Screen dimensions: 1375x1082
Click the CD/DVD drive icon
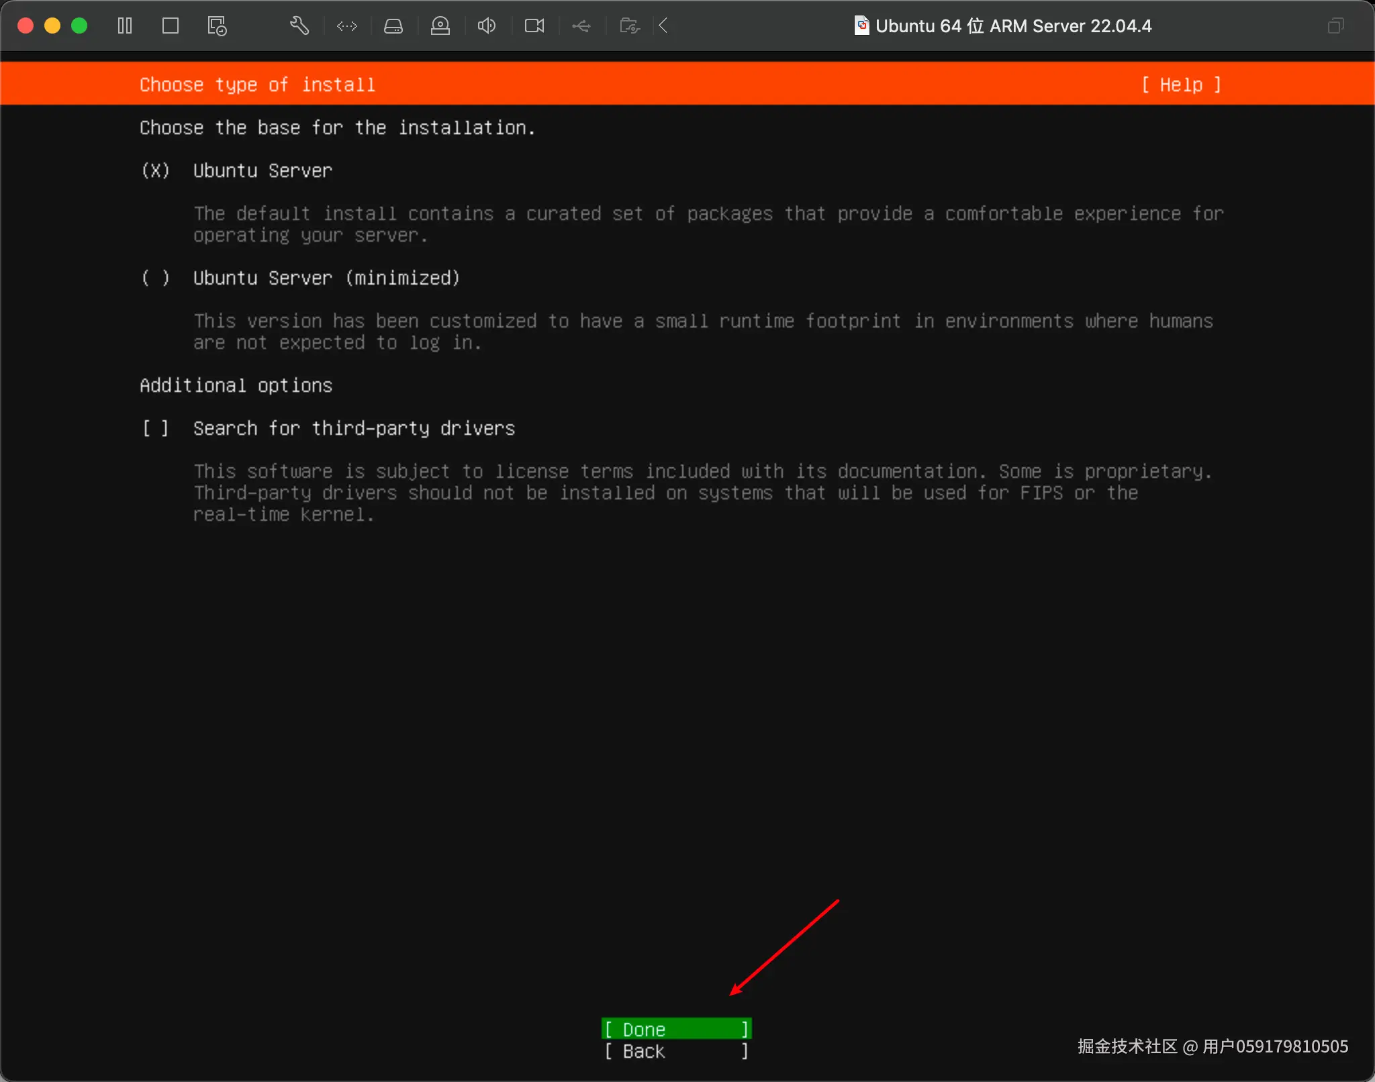tap(440, 26)
